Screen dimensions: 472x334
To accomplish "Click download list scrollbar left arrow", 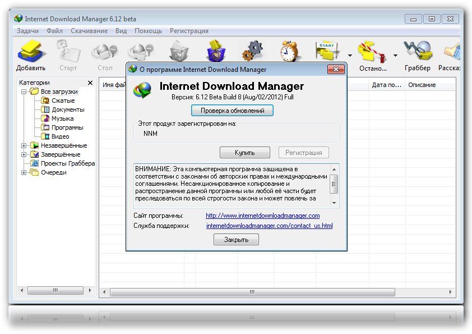I will 104,292.
